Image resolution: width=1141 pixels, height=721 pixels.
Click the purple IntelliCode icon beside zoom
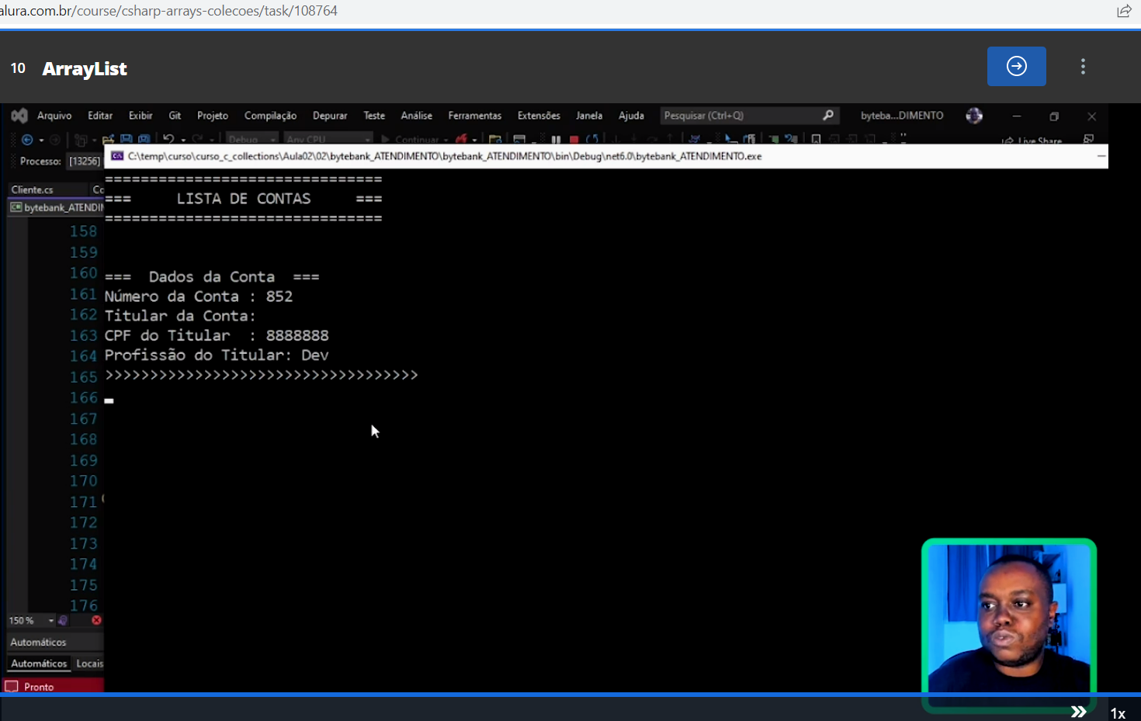63,620
